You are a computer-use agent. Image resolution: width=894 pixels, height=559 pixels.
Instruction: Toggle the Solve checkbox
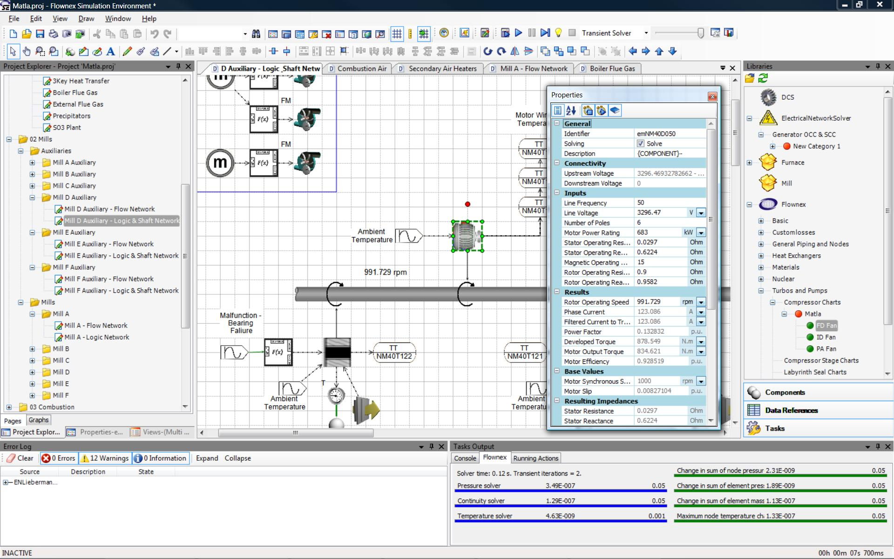(x=641, y=143)
